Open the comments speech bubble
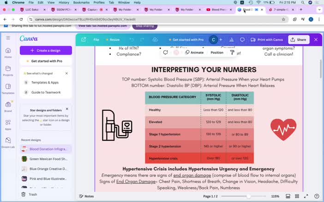 pos(242,40)
